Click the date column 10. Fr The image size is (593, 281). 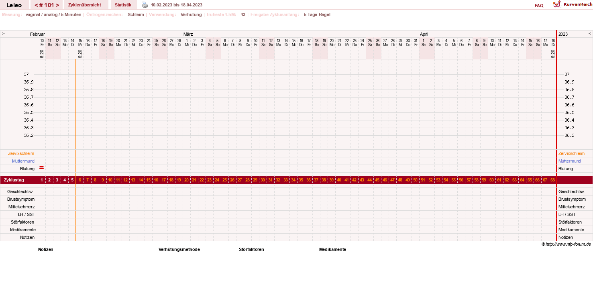click(42, 43)
